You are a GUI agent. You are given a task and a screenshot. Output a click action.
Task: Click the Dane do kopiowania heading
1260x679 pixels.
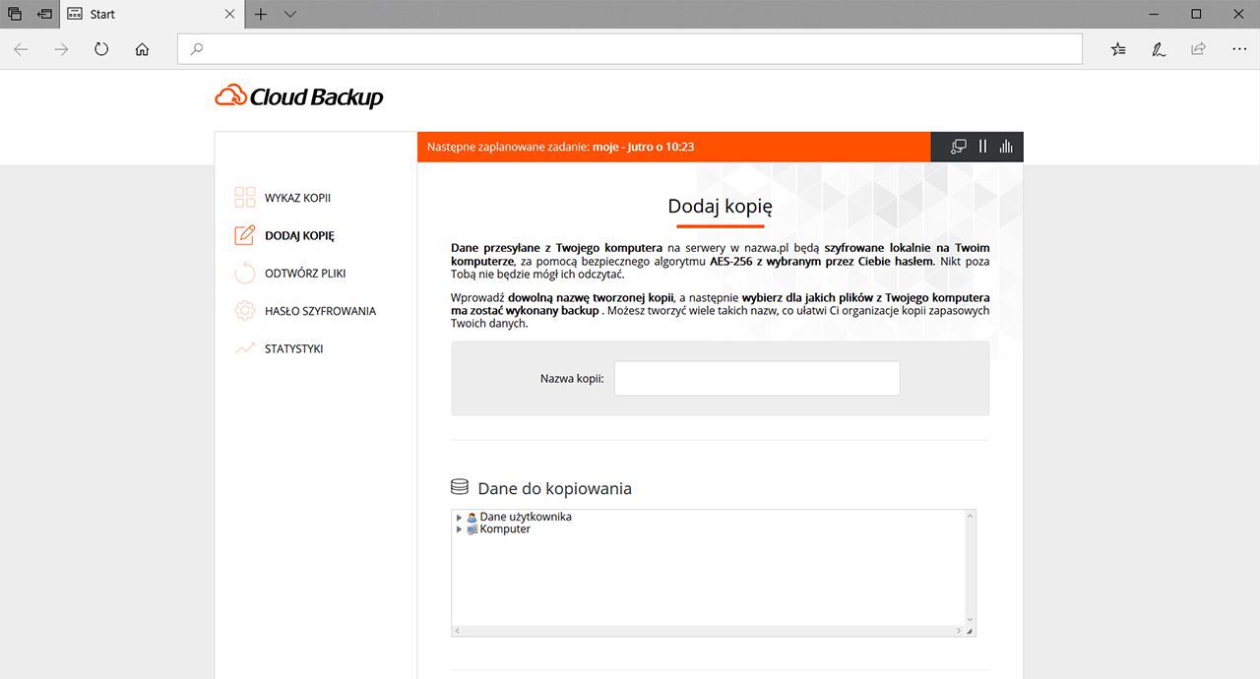tap(554, 488)
